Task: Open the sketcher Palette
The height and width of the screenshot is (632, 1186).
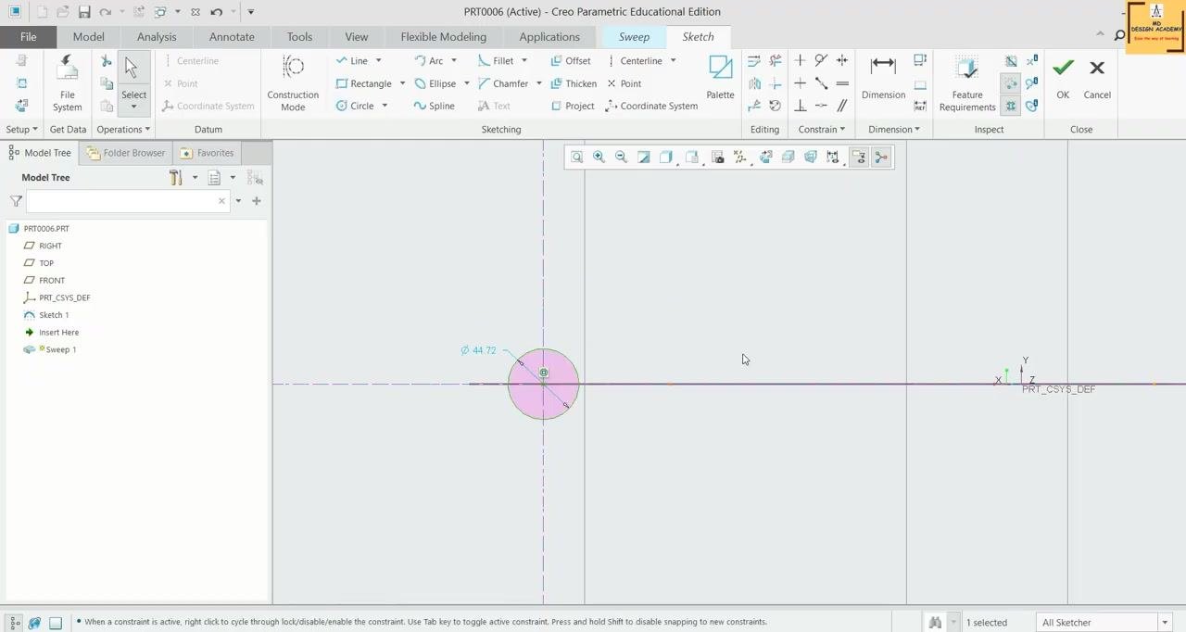Action: coord(720,78)
